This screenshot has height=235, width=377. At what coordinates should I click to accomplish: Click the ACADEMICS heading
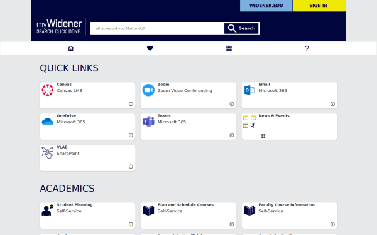pos(67,189)
